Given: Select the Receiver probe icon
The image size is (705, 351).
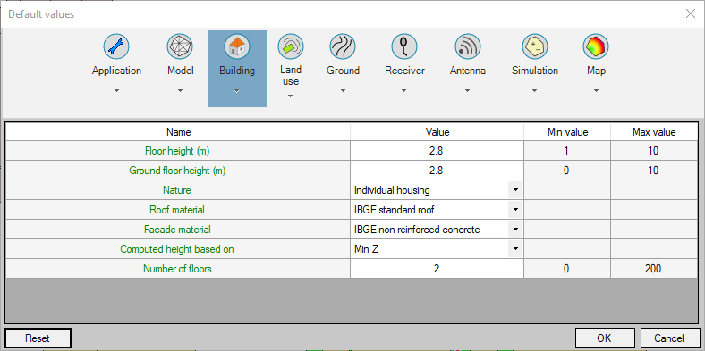Looking at the screenshot, I should point(404,46).
